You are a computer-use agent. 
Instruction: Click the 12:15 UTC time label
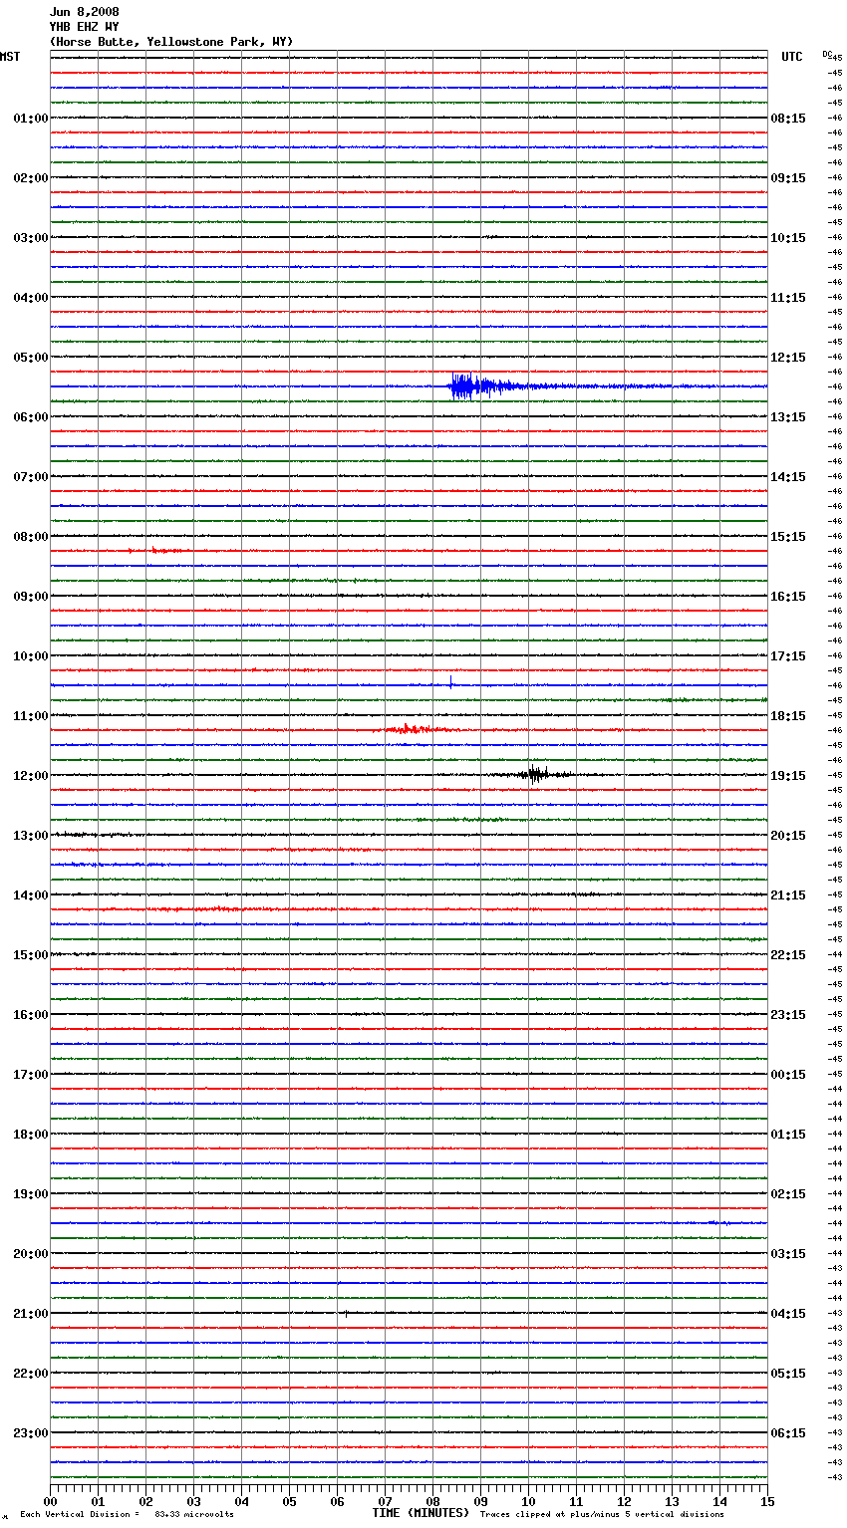tap(788, 358)
